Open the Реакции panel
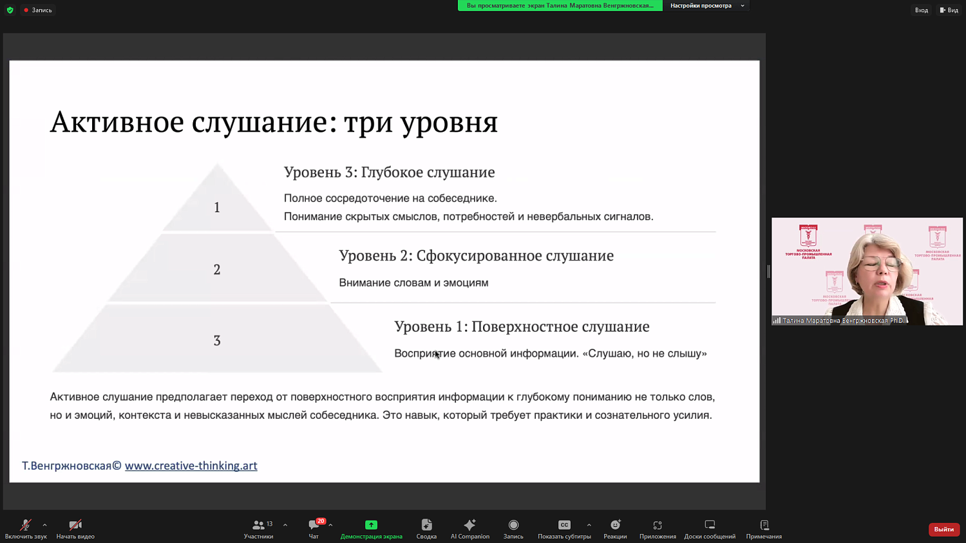Viewport: 966px width, 543px height. (615, 528)
